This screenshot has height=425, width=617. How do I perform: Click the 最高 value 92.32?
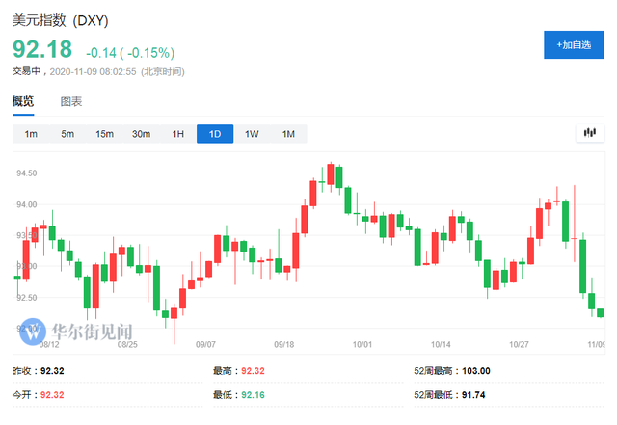click(x=253, y=371)
